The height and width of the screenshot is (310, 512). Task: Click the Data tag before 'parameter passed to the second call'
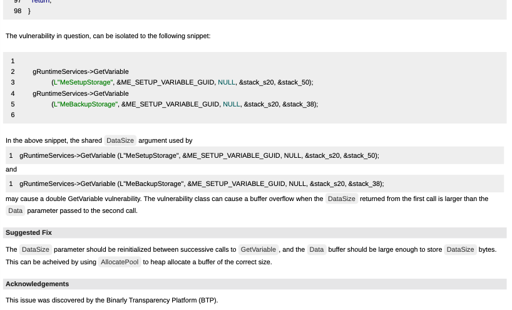pyautogui.click(x=16, y=210)
